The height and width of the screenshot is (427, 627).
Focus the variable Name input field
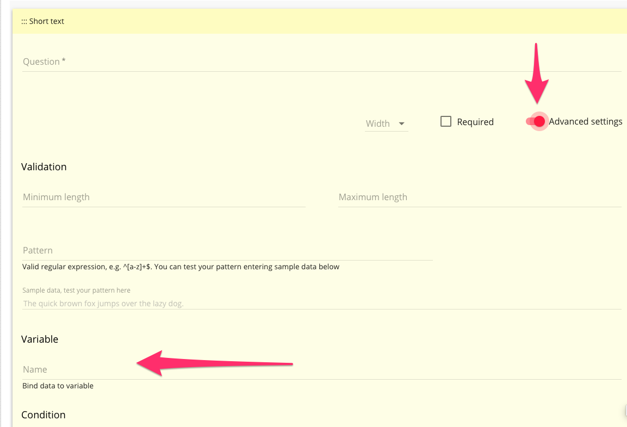click(321, 370)
